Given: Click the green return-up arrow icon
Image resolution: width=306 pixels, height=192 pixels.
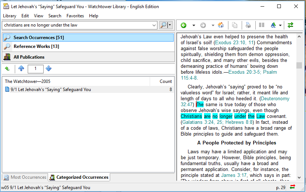Looking at the screenshot, I should pos(7,69).
